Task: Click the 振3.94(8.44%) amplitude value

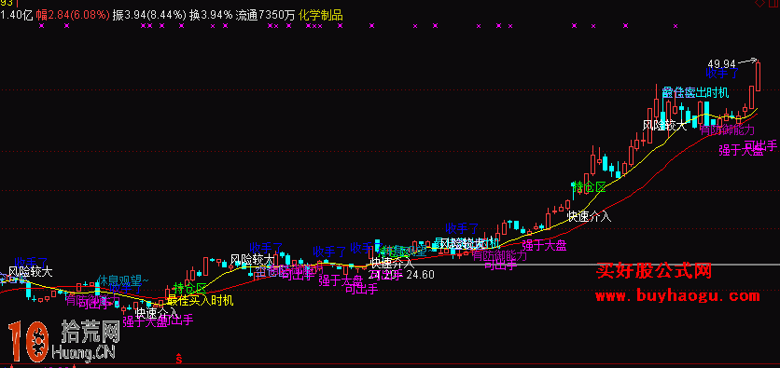Action: click(x=149, y=15)
